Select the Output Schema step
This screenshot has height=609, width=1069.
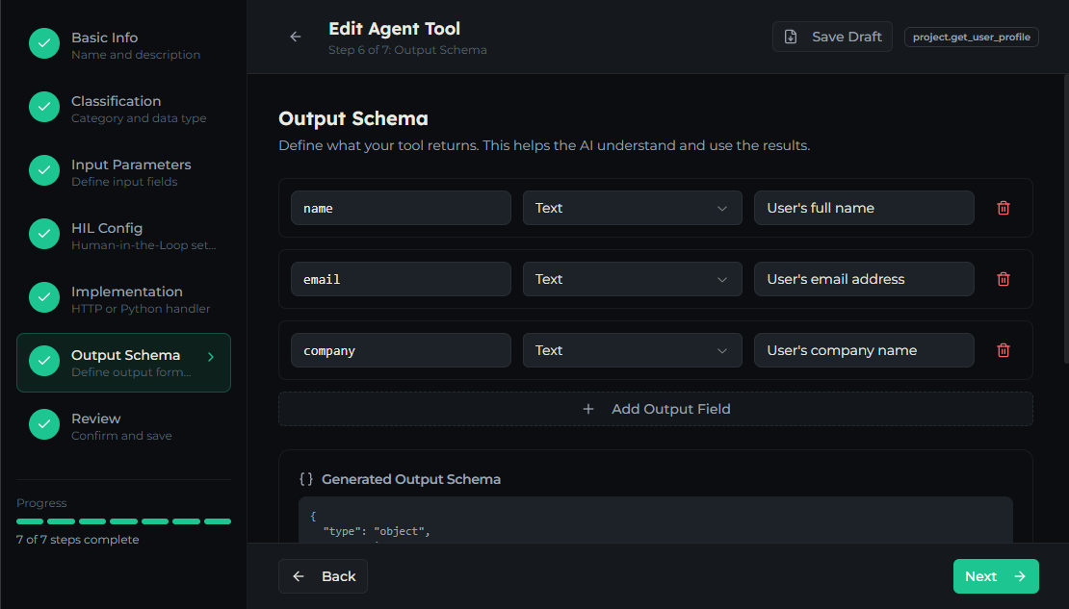tap(123, 363)
